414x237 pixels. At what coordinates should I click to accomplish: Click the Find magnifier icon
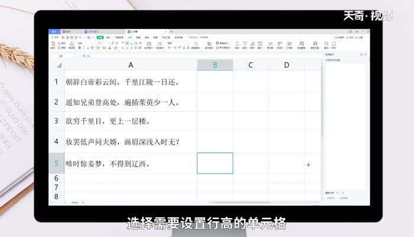click(x=326, y=44)
